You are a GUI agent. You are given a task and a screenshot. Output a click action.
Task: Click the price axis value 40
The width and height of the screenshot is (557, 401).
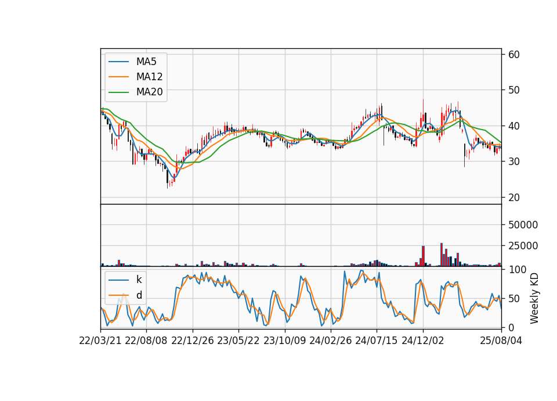(514, 126)
